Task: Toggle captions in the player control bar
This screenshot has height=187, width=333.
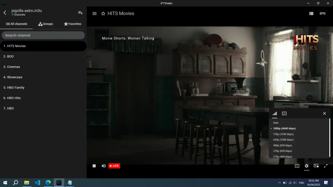Action: click(x=297, y=166)
